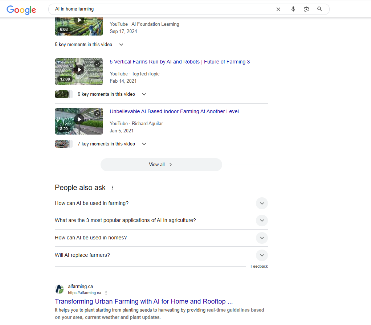
Task: Click 'YouTube · AI Foundation Learning' source text
Action: click(x=144, y=24)
